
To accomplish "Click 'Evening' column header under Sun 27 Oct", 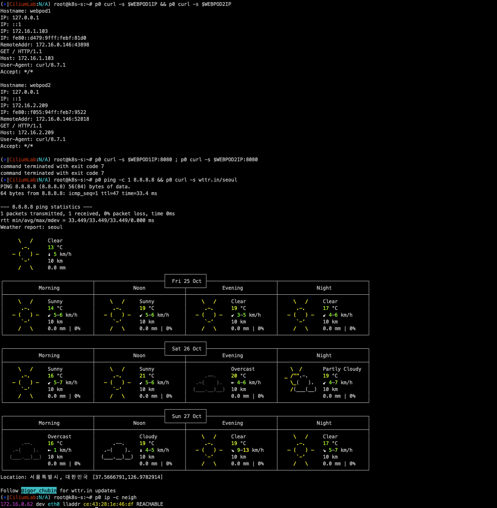I will click(233, 423).
